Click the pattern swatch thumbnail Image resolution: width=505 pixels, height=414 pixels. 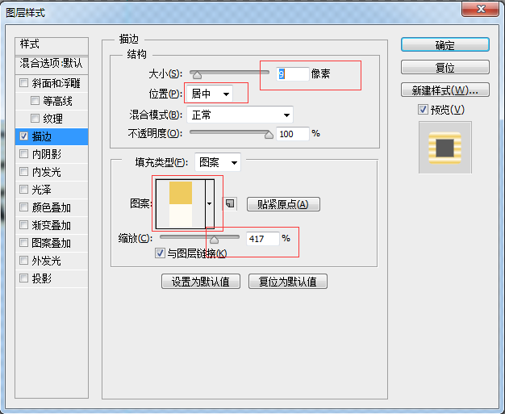pyautogui.click(x=180, y=203)
